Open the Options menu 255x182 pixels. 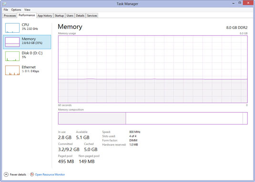point(16,10)
